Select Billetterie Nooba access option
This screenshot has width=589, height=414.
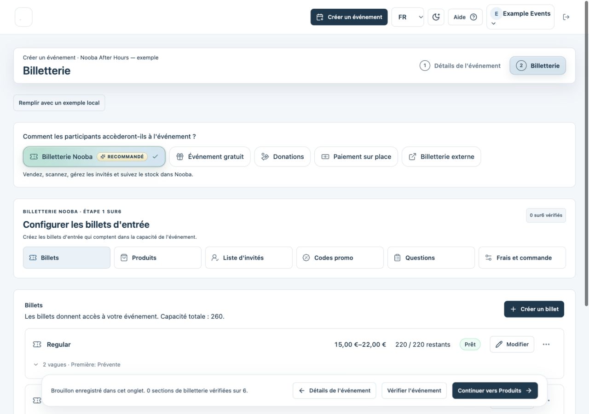(94, 157)
